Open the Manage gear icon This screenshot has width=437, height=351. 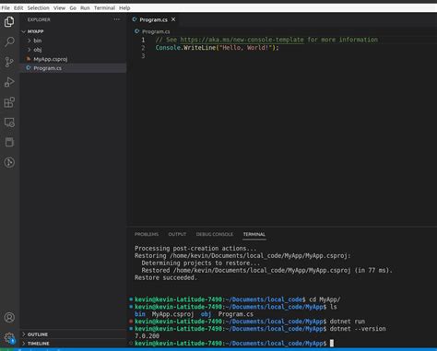tap(9, 338)
